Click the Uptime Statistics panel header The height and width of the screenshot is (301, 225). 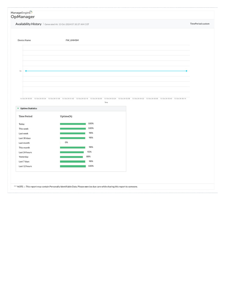pos(71,108)
